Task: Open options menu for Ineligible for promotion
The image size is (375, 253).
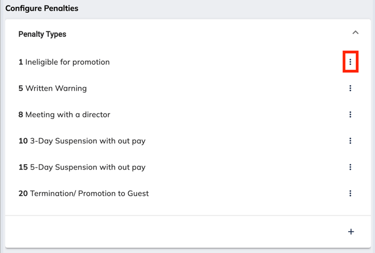Action: pos(350,62)
